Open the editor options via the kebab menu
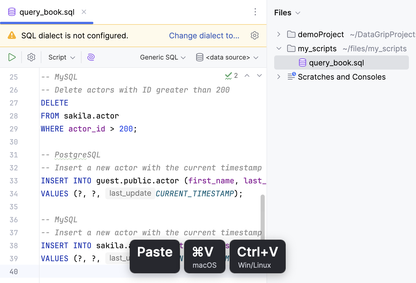This screenshot has height=283, width=416. pyautogui.click(x=255, y=12)
